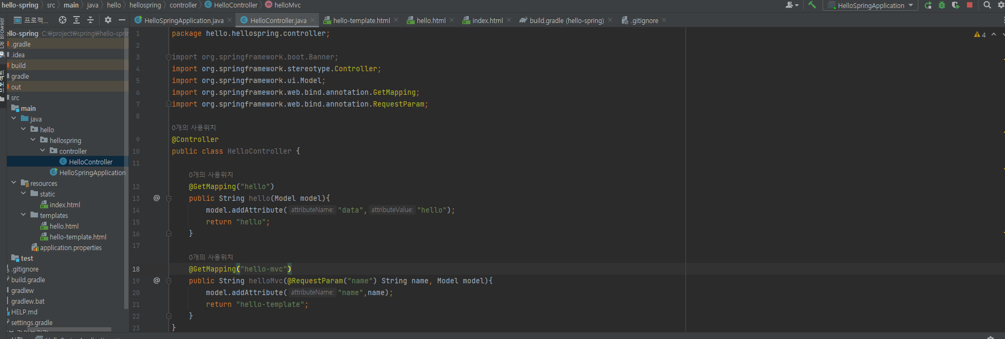The height and width of the screenshot is (339, 1005).
Task: Click the Expand All icon in the project panel
Action: (77, 20)
